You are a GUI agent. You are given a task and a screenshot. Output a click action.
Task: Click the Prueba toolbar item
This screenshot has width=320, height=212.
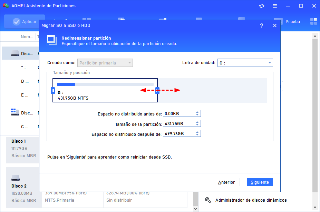(292, 22)
